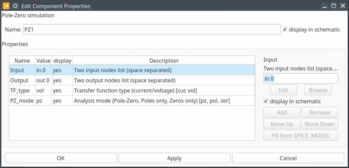Click 'Two output nodes list' description cell
Viewport: 349px width, 168px height.
click(x=164, y=80)
